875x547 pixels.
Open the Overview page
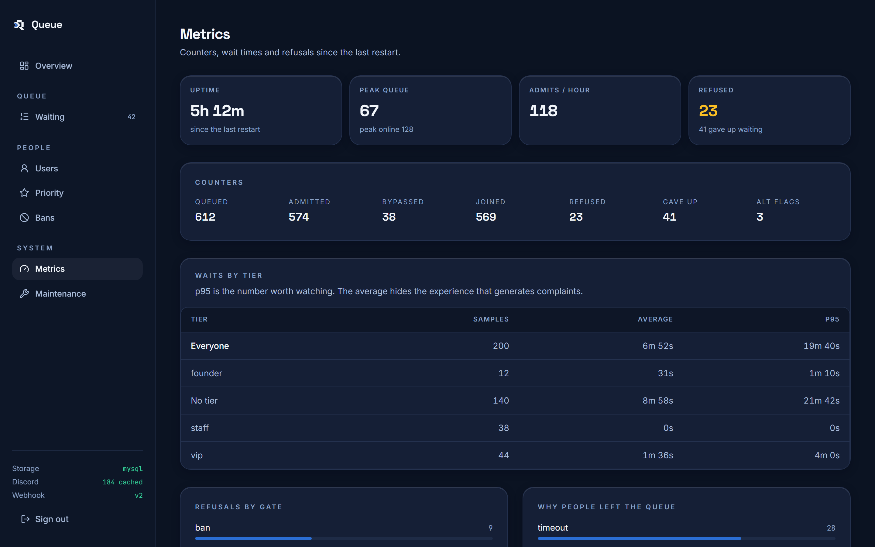77,65
